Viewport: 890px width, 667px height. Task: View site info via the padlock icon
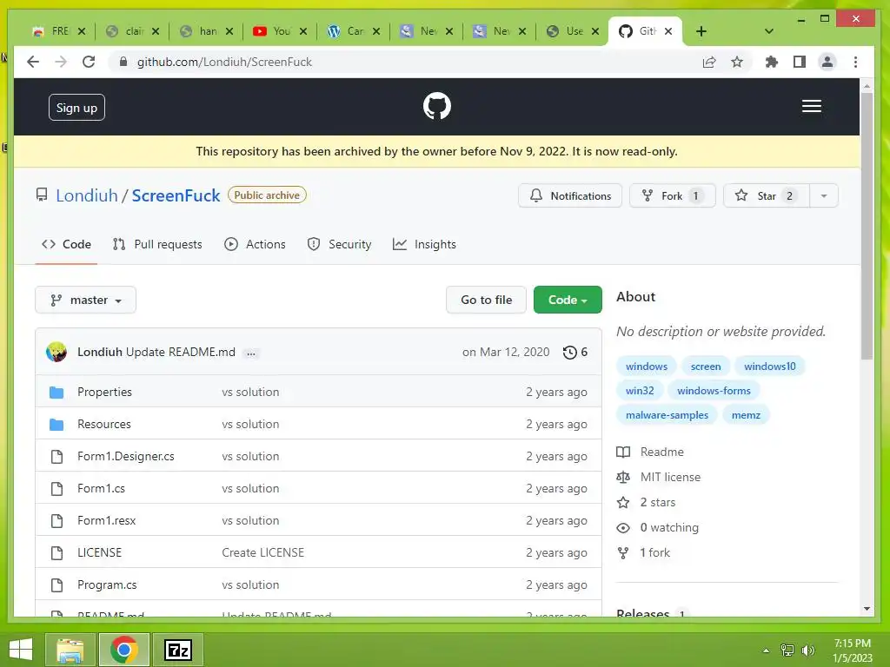[x=123, y=62]
